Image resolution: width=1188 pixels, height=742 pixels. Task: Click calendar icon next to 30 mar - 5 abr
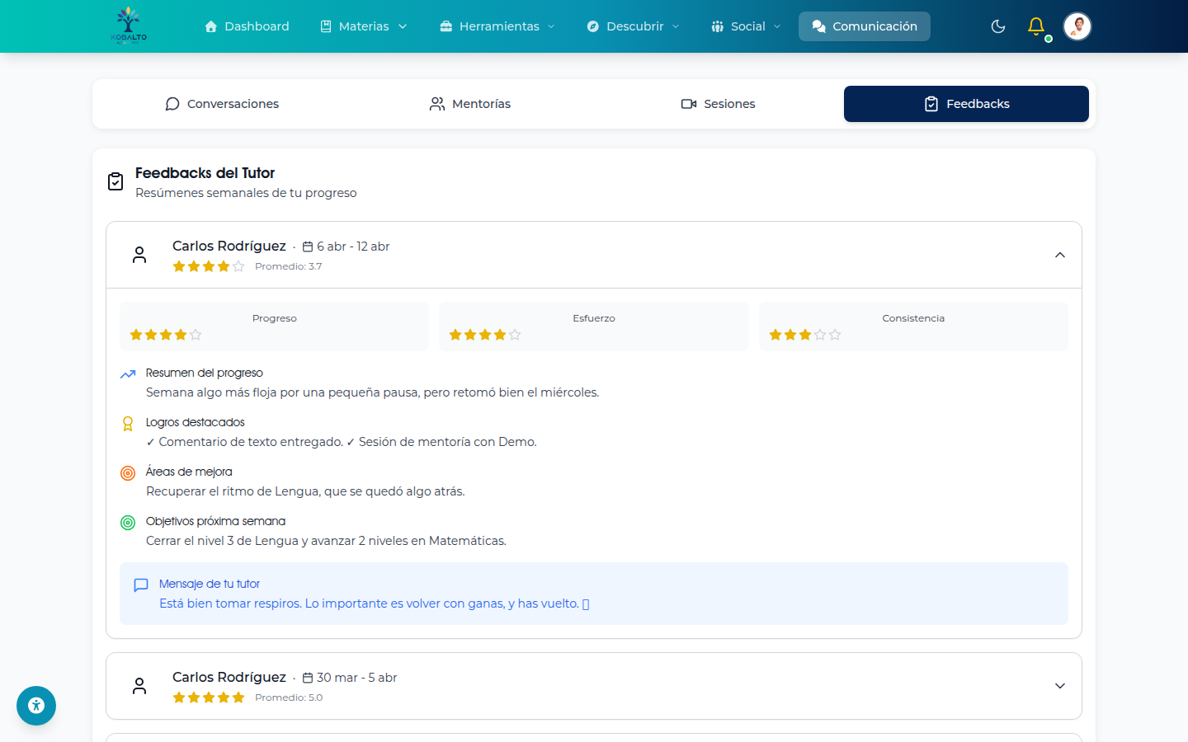(308, 678)
